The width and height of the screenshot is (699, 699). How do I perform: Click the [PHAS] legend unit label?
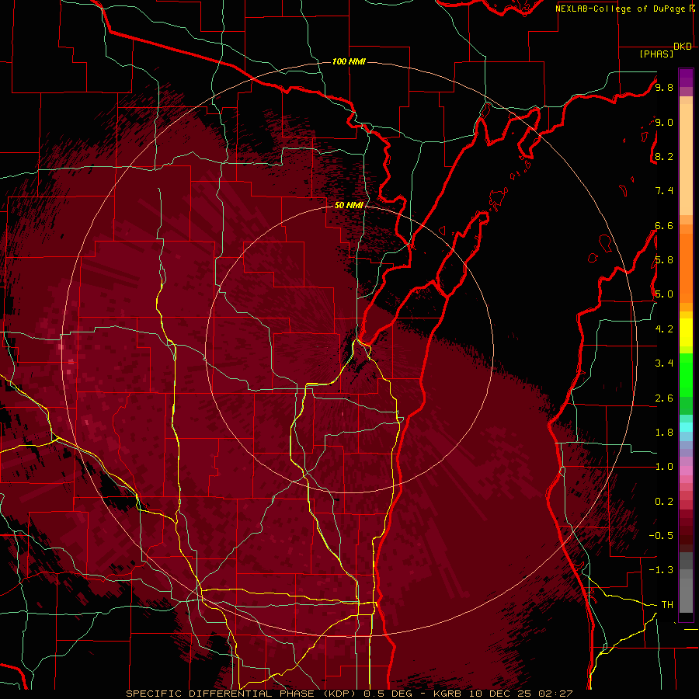[656, 54]
